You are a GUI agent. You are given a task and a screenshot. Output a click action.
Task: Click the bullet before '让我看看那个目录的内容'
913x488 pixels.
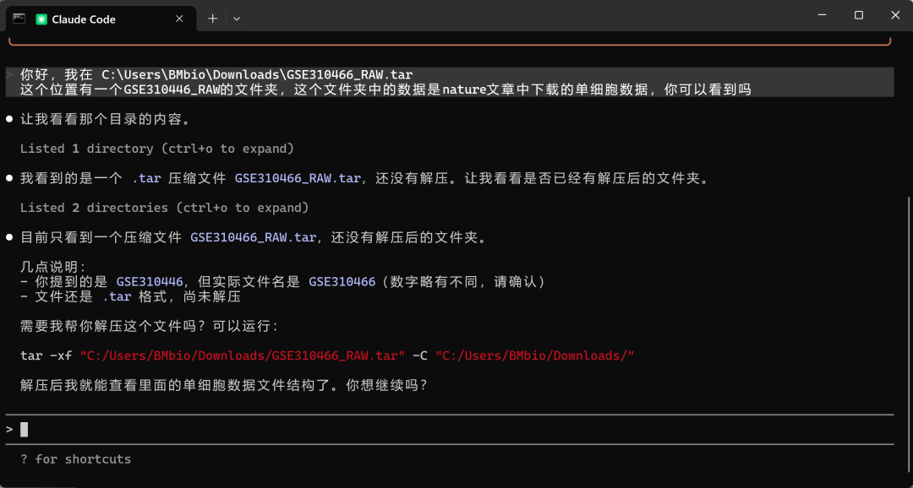9,119
